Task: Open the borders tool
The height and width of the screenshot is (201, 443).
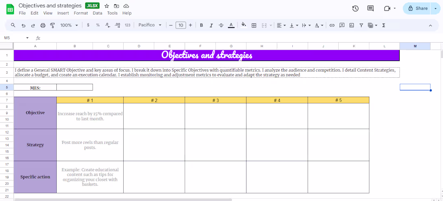Action: [254, 25]
